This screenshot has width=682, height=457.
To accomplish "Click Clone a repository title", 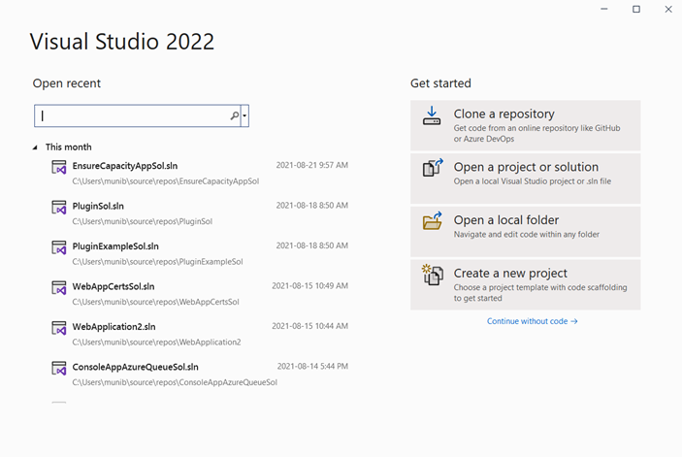I will [504, 114].
